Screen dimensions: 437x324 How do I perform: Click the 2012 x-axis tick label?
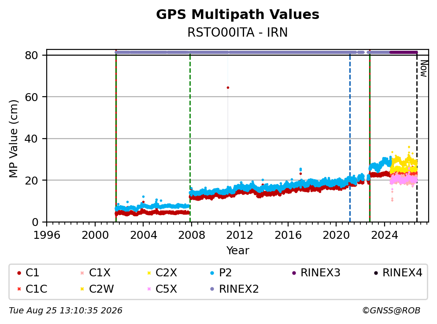point(240,235)
